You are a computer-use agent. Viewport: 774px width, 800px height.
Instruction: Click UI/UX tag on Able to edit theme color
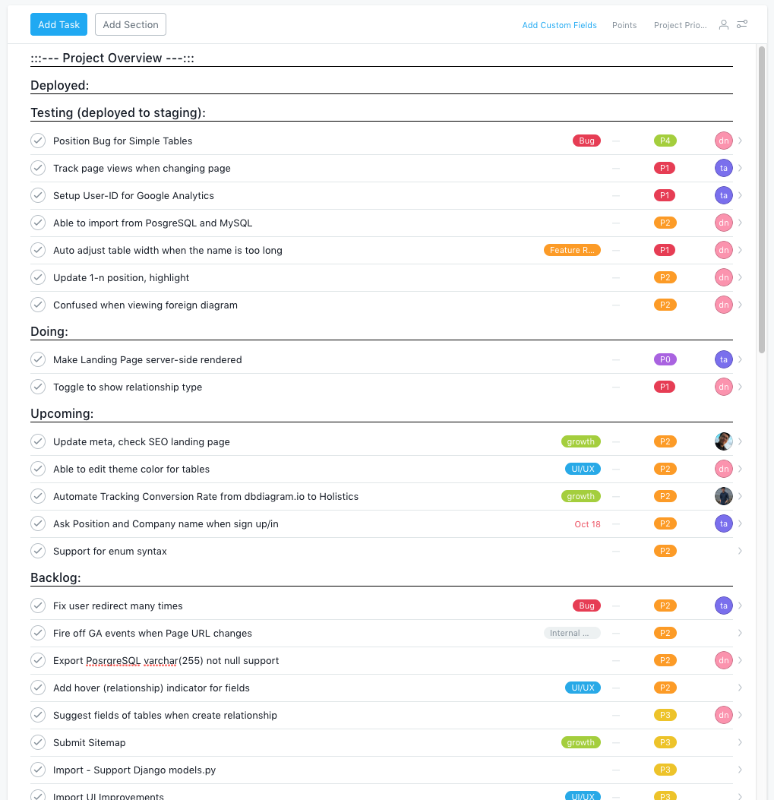pyautogui.click(x=583, y=469)
